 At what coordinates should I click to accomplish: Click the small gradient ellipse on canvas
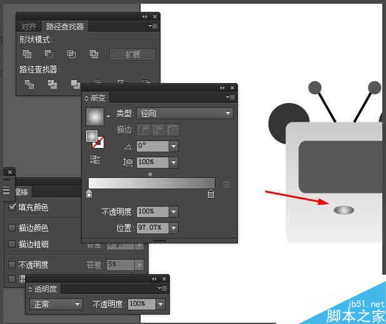coord(344,210)
